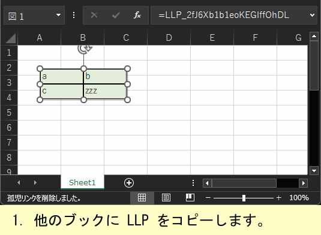321x235 pixels.
Task: Select row 4 header
Action: coord(9,98)
